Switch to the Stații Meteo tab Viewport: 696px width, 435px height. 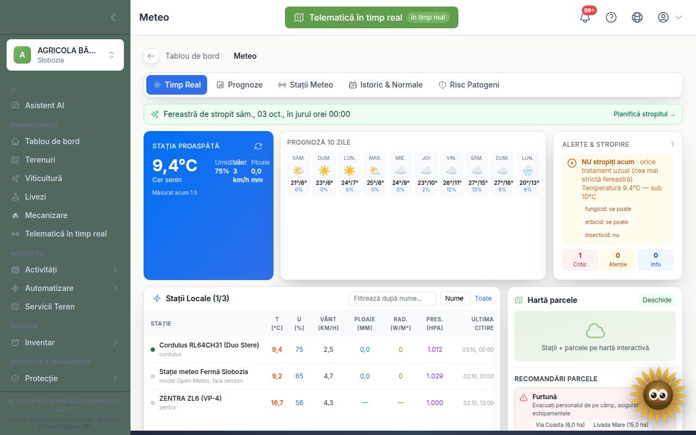coord(306,85)
